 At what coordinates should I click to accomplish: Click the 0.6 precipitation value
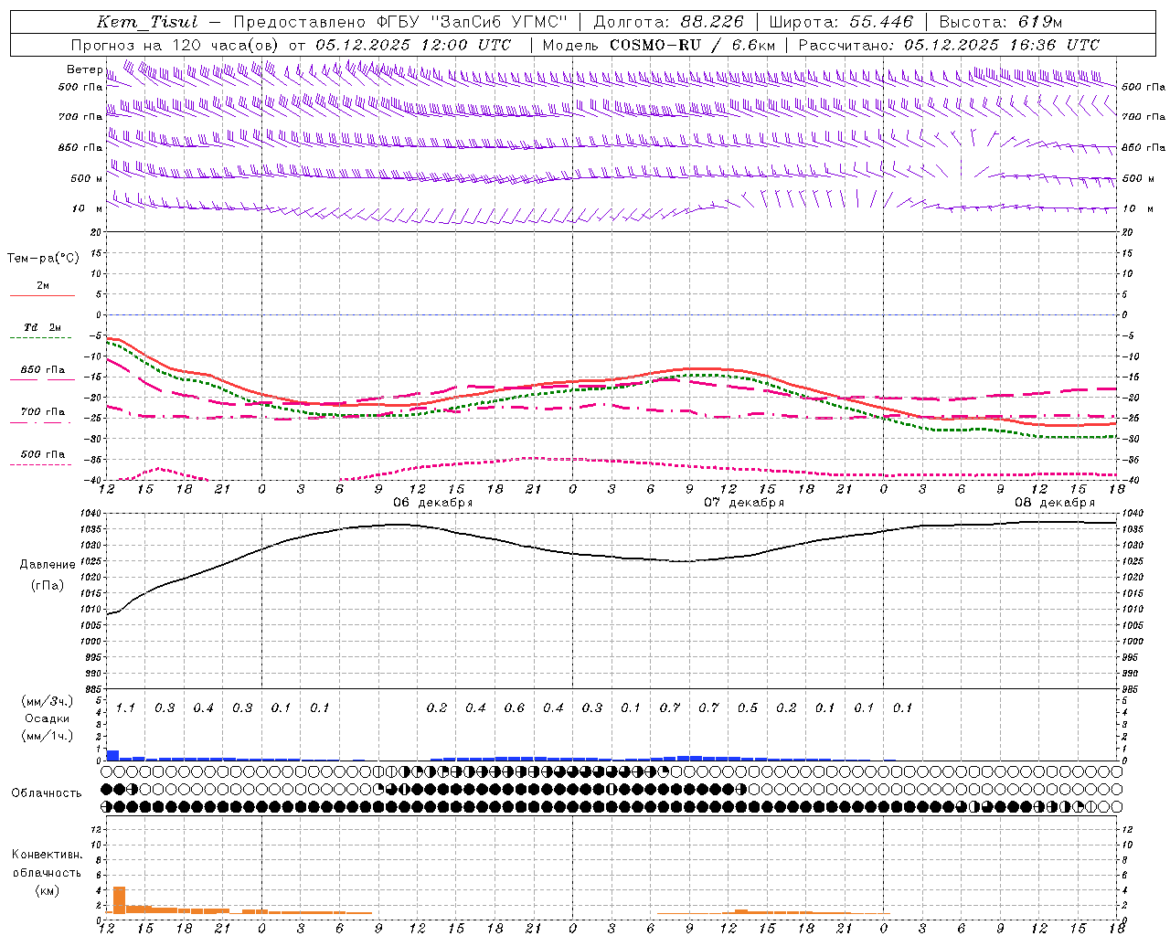pyautogui.click(x=515, y=707)
